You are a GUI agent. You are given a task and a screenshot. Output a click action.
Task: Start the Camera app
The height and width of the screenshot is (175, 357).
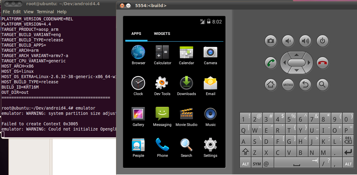pyautogui.click(x=210, y=55)
